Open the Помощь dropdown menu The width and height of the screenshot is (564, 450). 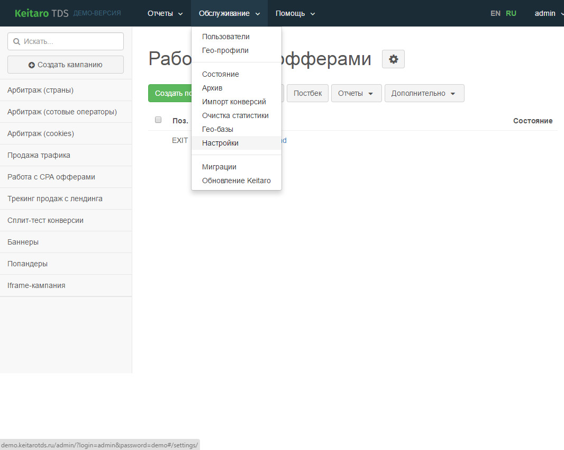click(x=295, y=13)
